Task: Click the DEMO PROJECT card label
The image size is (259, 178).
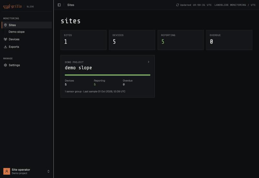Action: [x=74, y=62]
